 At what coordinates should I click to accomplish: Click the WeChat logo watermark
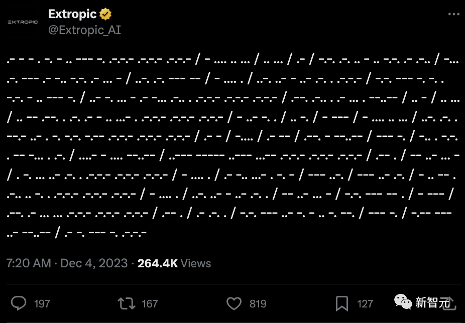pyautogui.click(x=403, y=301)
